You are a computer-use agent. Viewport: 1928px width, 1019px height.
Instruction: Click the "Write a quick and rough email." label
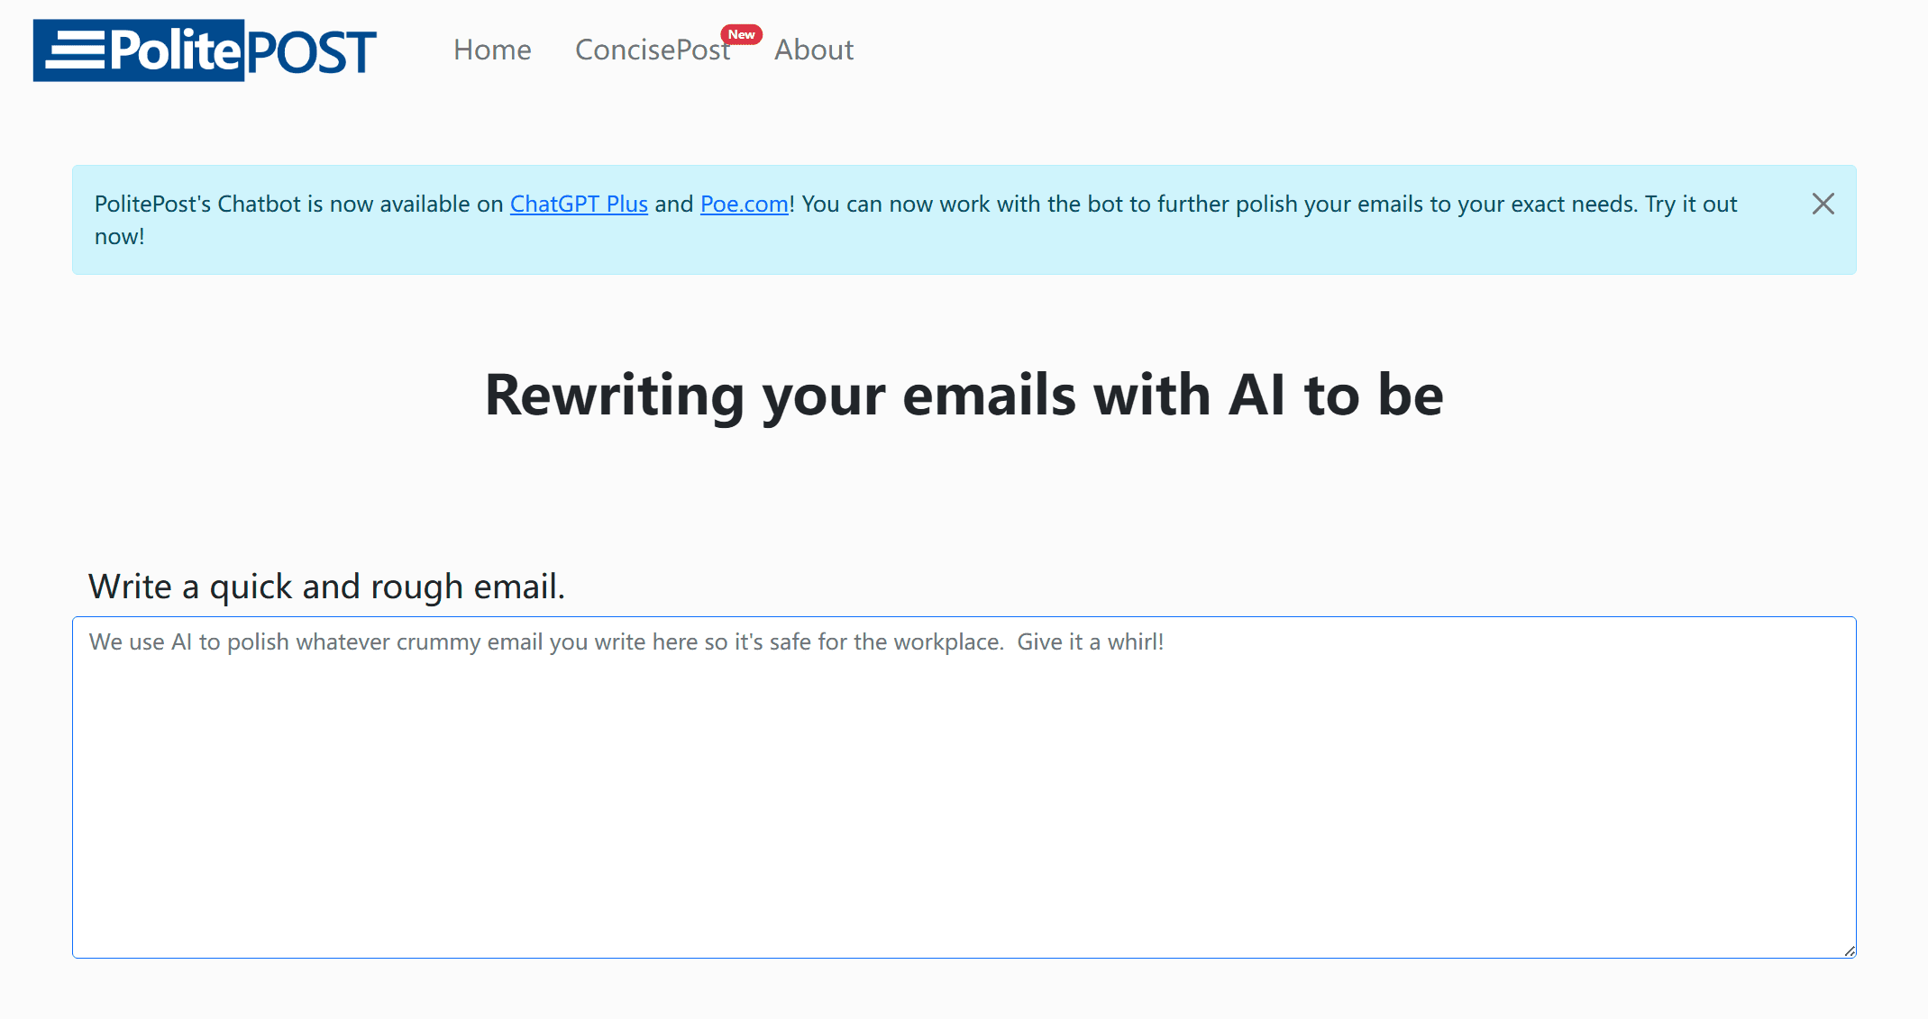pos(326,587)
